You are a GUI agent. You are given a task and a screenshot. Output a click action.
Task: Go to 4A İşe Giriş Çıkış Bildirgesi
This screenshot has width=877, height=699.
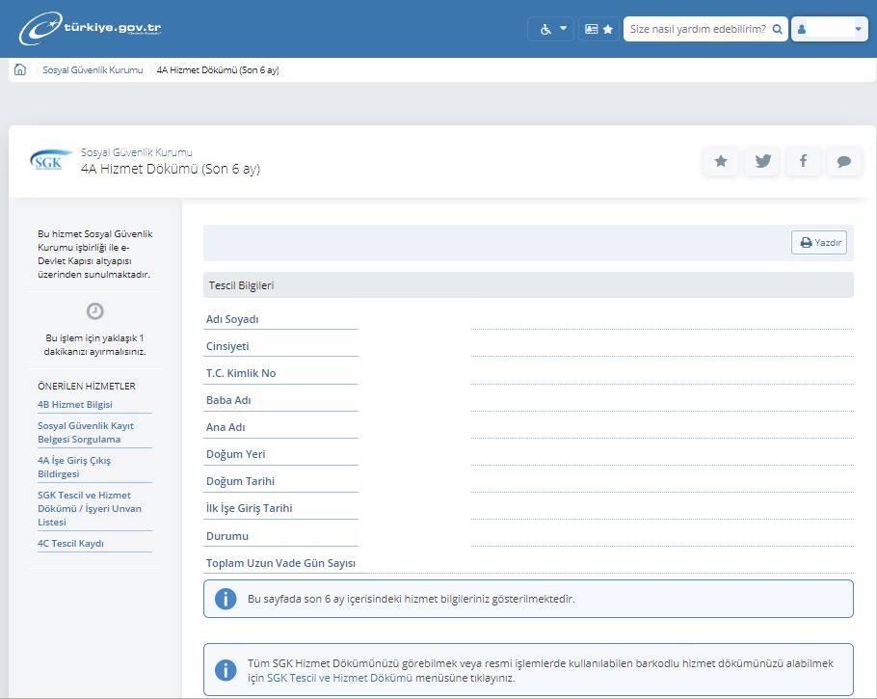coord(74,467)
